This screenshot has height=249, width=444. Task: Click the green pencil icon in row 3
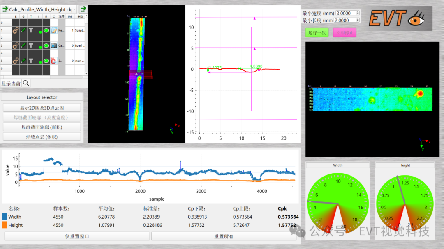pyautogui.click(x=23, y=45)
